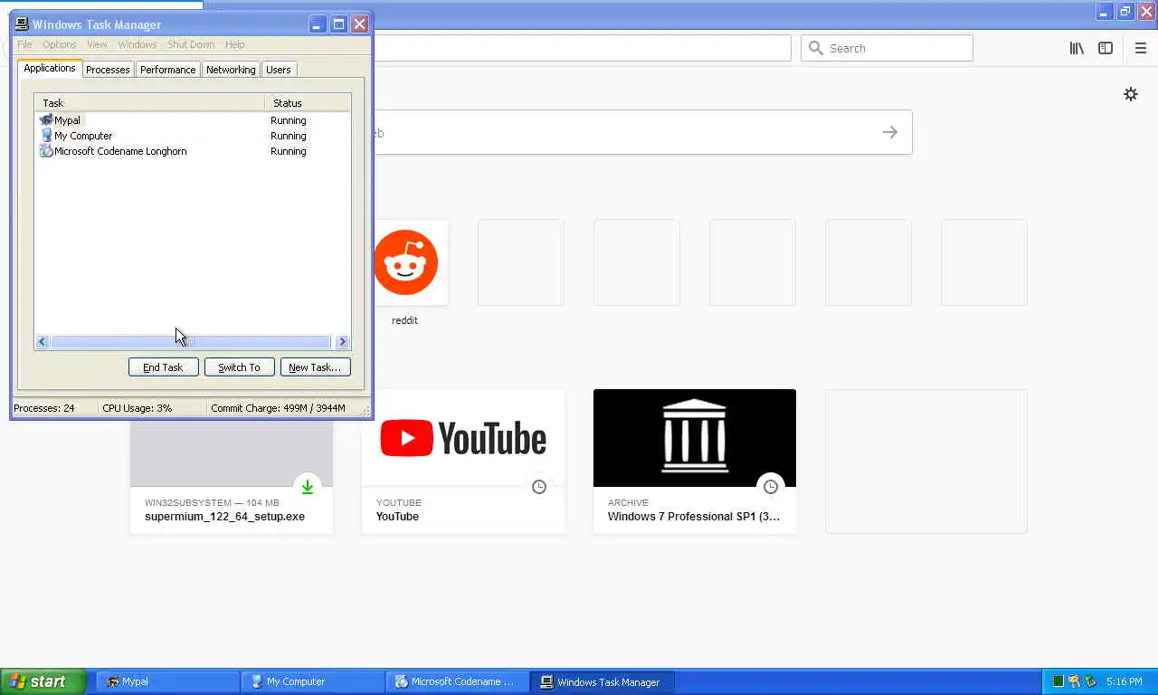The image size is (1158, 695).
Task: Click the End Task button
Action: coord(163,367)
